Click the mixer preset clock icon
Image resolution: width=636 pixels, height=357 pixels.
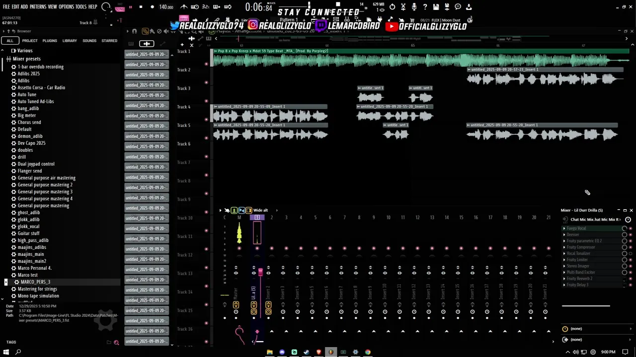[628, 220]
